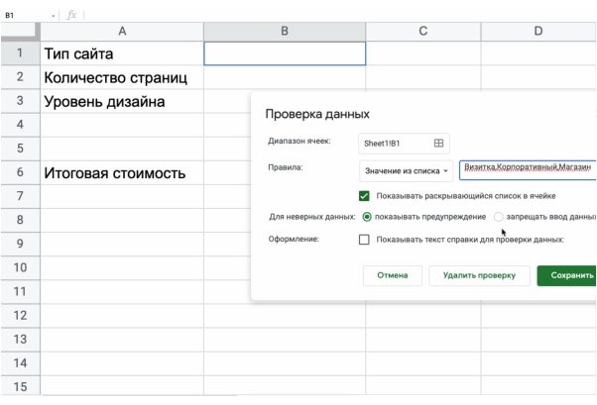Open the 'Значение из списка' rule dropdown

[x=407, y=170]
